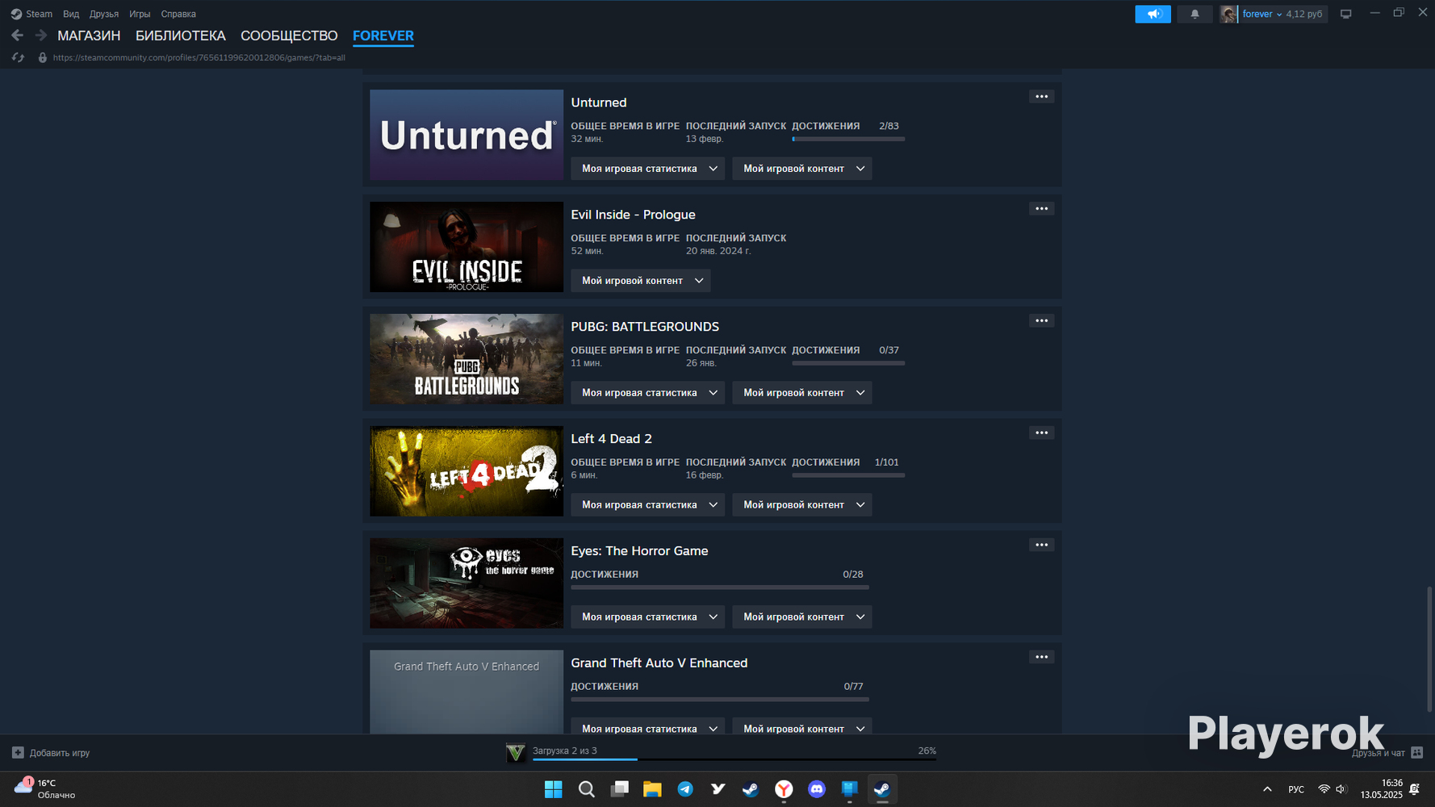Expand Evil Inside game content dropdown
The width and height of the screenshot is (1435, 807).
(x=641, y=281)
